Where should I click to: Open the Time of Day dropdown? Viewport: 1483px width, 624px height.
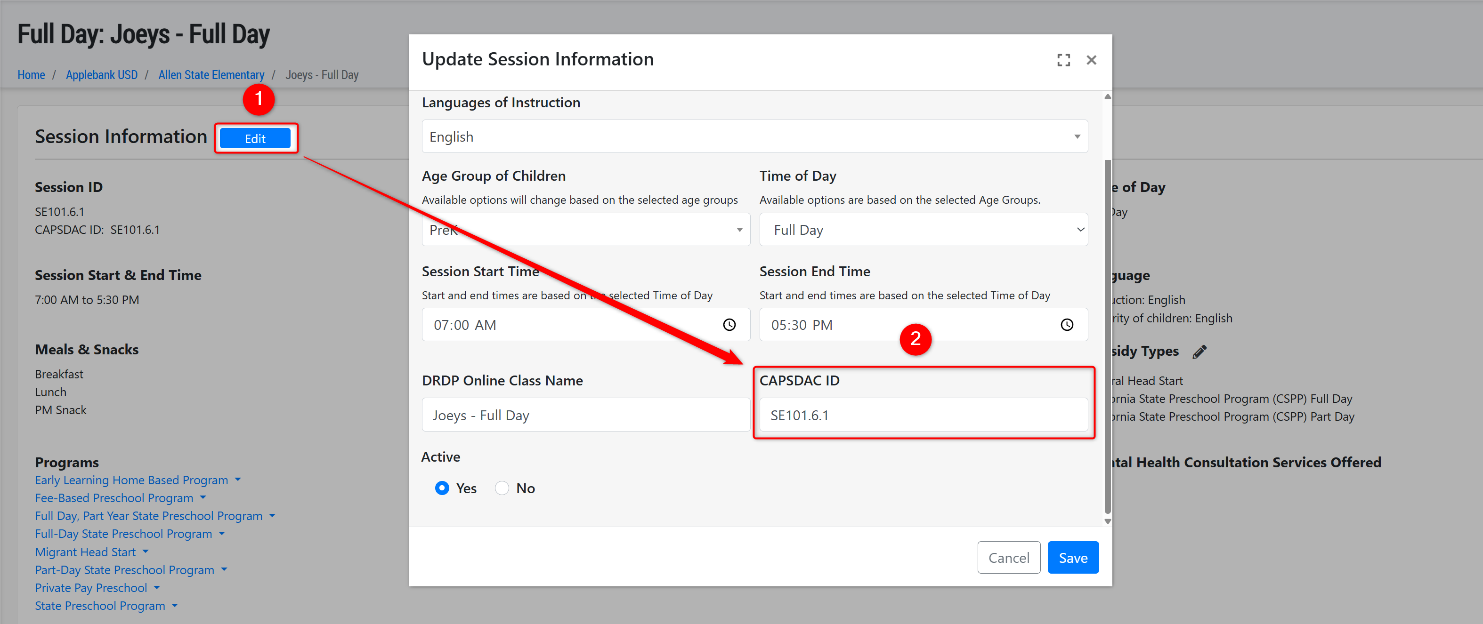pos(923,230)
